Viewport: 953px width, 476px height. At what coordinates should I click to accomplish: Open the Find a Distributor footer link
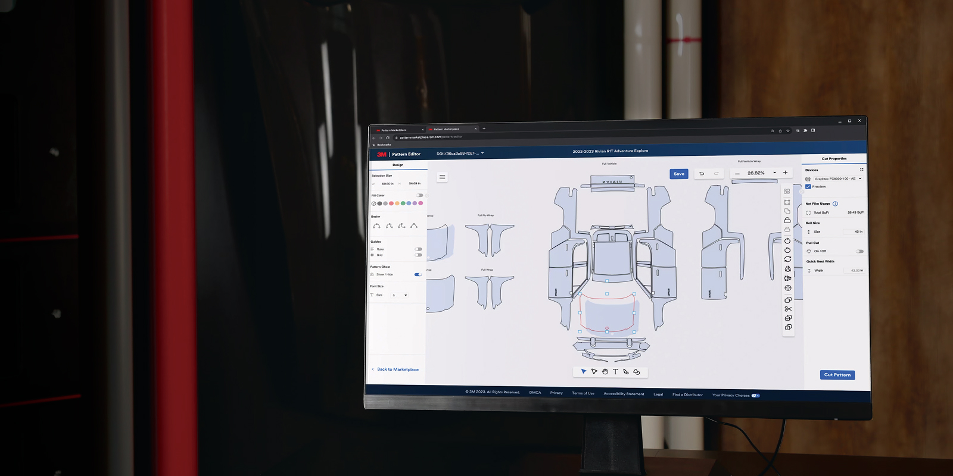pyautogui.click(x=687, y=394)
